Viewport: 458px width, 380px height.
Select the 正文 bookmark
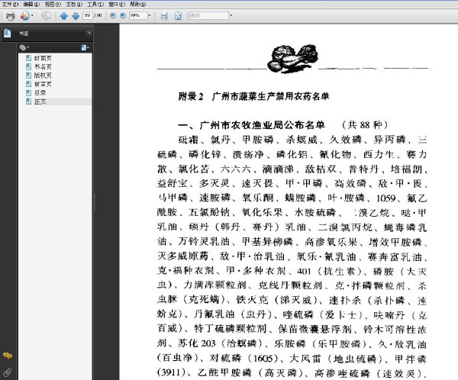click(x=40, y=101)
